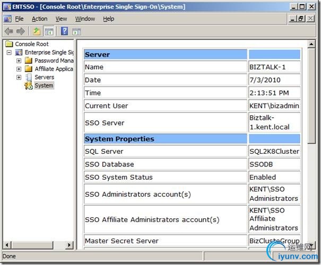
Task: Click the ENTSSO title bar application icon
Action: pos(7,7)
